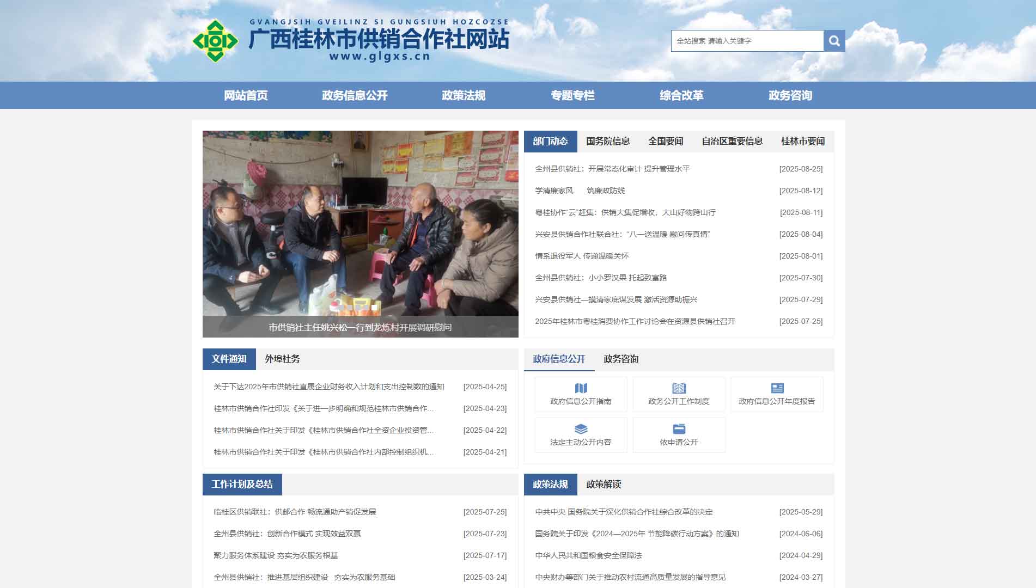This screenshot has height=588, width=1036.
Task: Focus the 全站搜索 keyword input field
Action: (747, 41)
